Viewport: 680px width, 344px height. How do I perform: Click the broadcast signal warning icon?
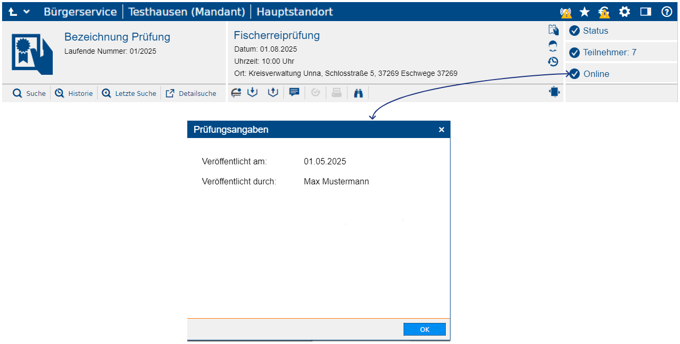(x=566, y=12)
